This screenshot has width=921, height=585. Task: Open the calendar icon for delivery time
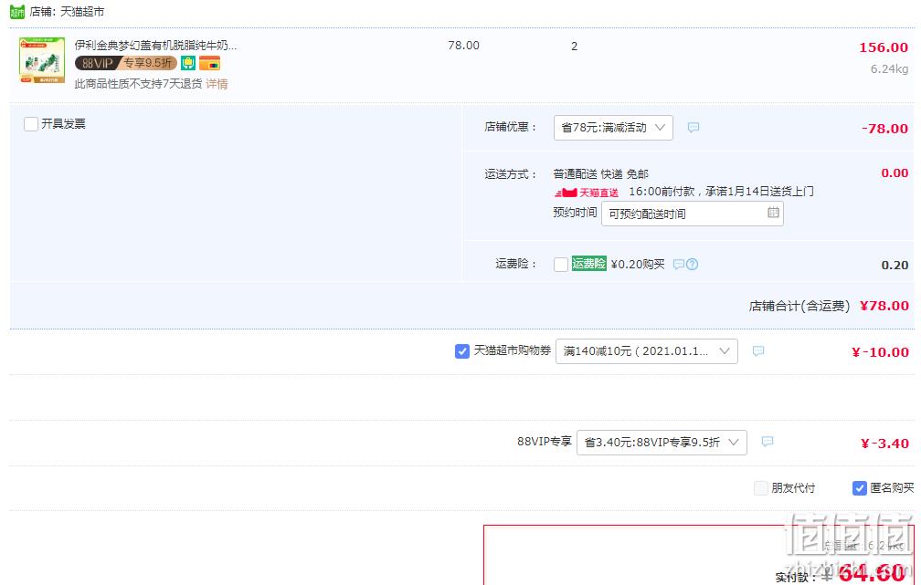pyautogui.click(x=773, y=213)
